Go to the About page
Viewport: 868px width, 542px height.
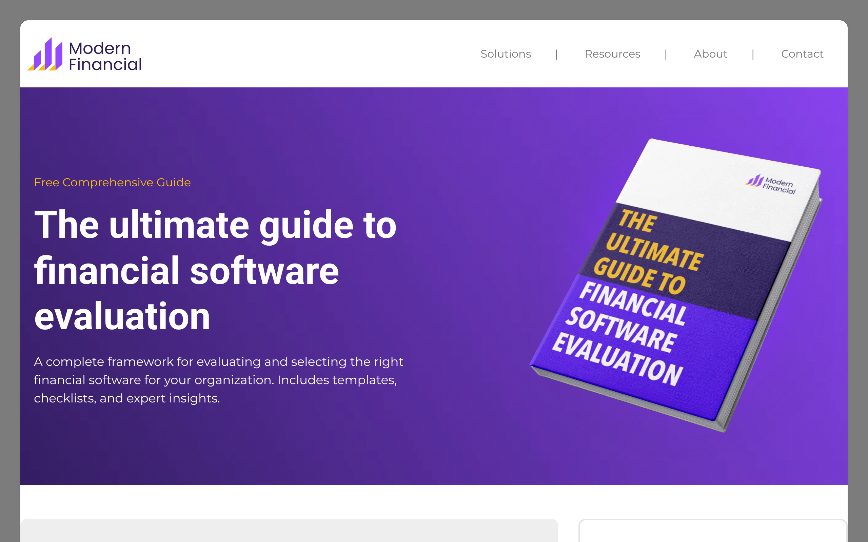coord(710,54)
